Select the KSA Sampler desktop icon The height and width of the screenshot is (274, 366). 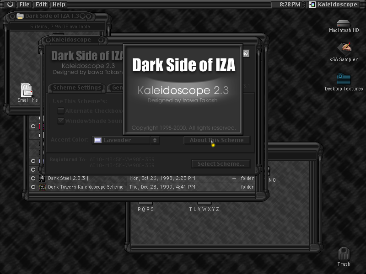[x=344, y=49]
